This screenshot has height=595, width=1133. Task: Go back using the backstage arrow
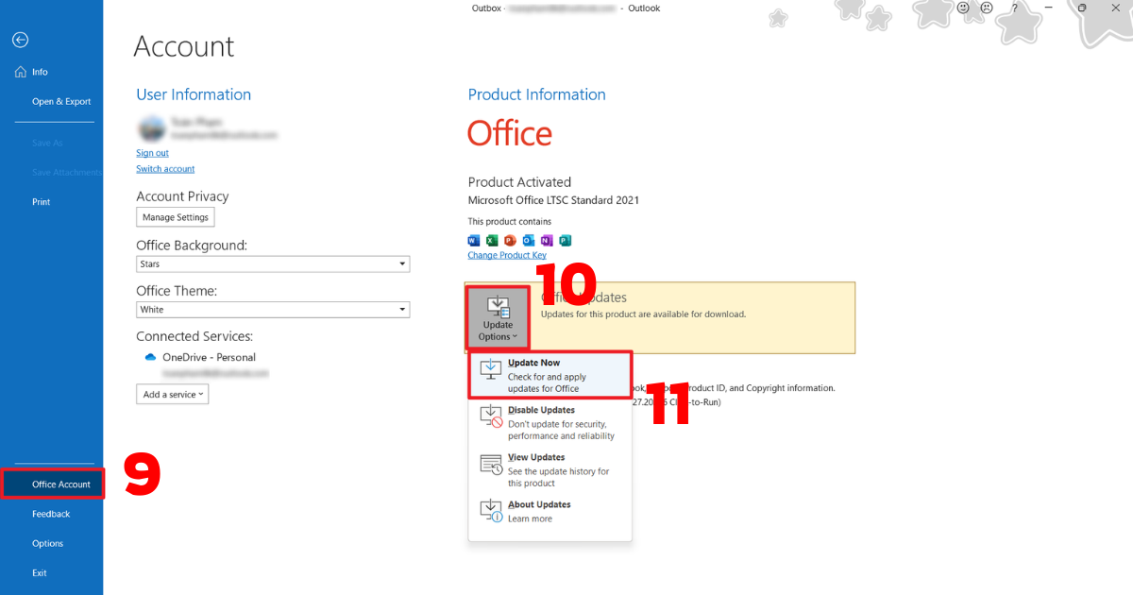[x=20, y=40]
